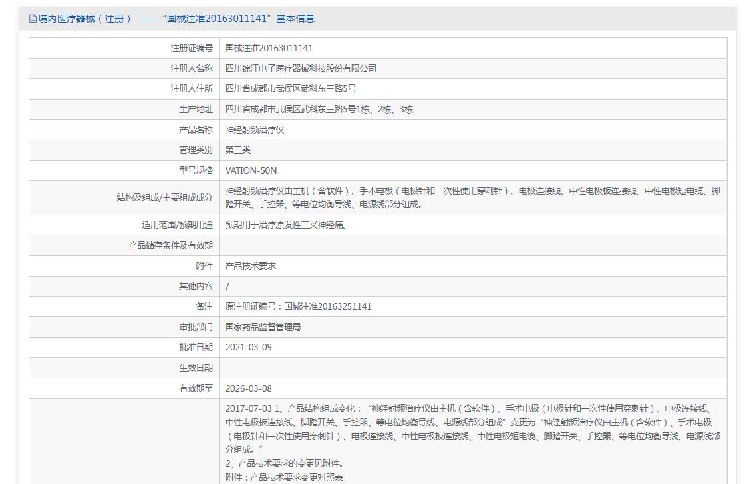
Task: Click the 注册人住所 address value
Action: 291,88
